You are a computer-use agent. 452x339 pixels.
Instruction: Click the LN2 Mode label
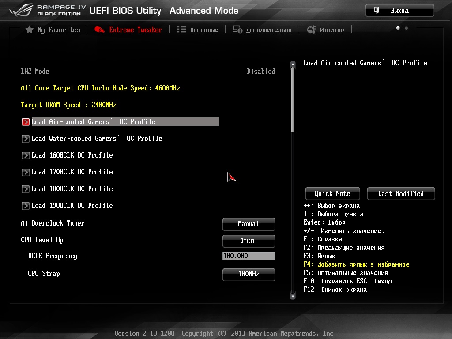point(35,71)
